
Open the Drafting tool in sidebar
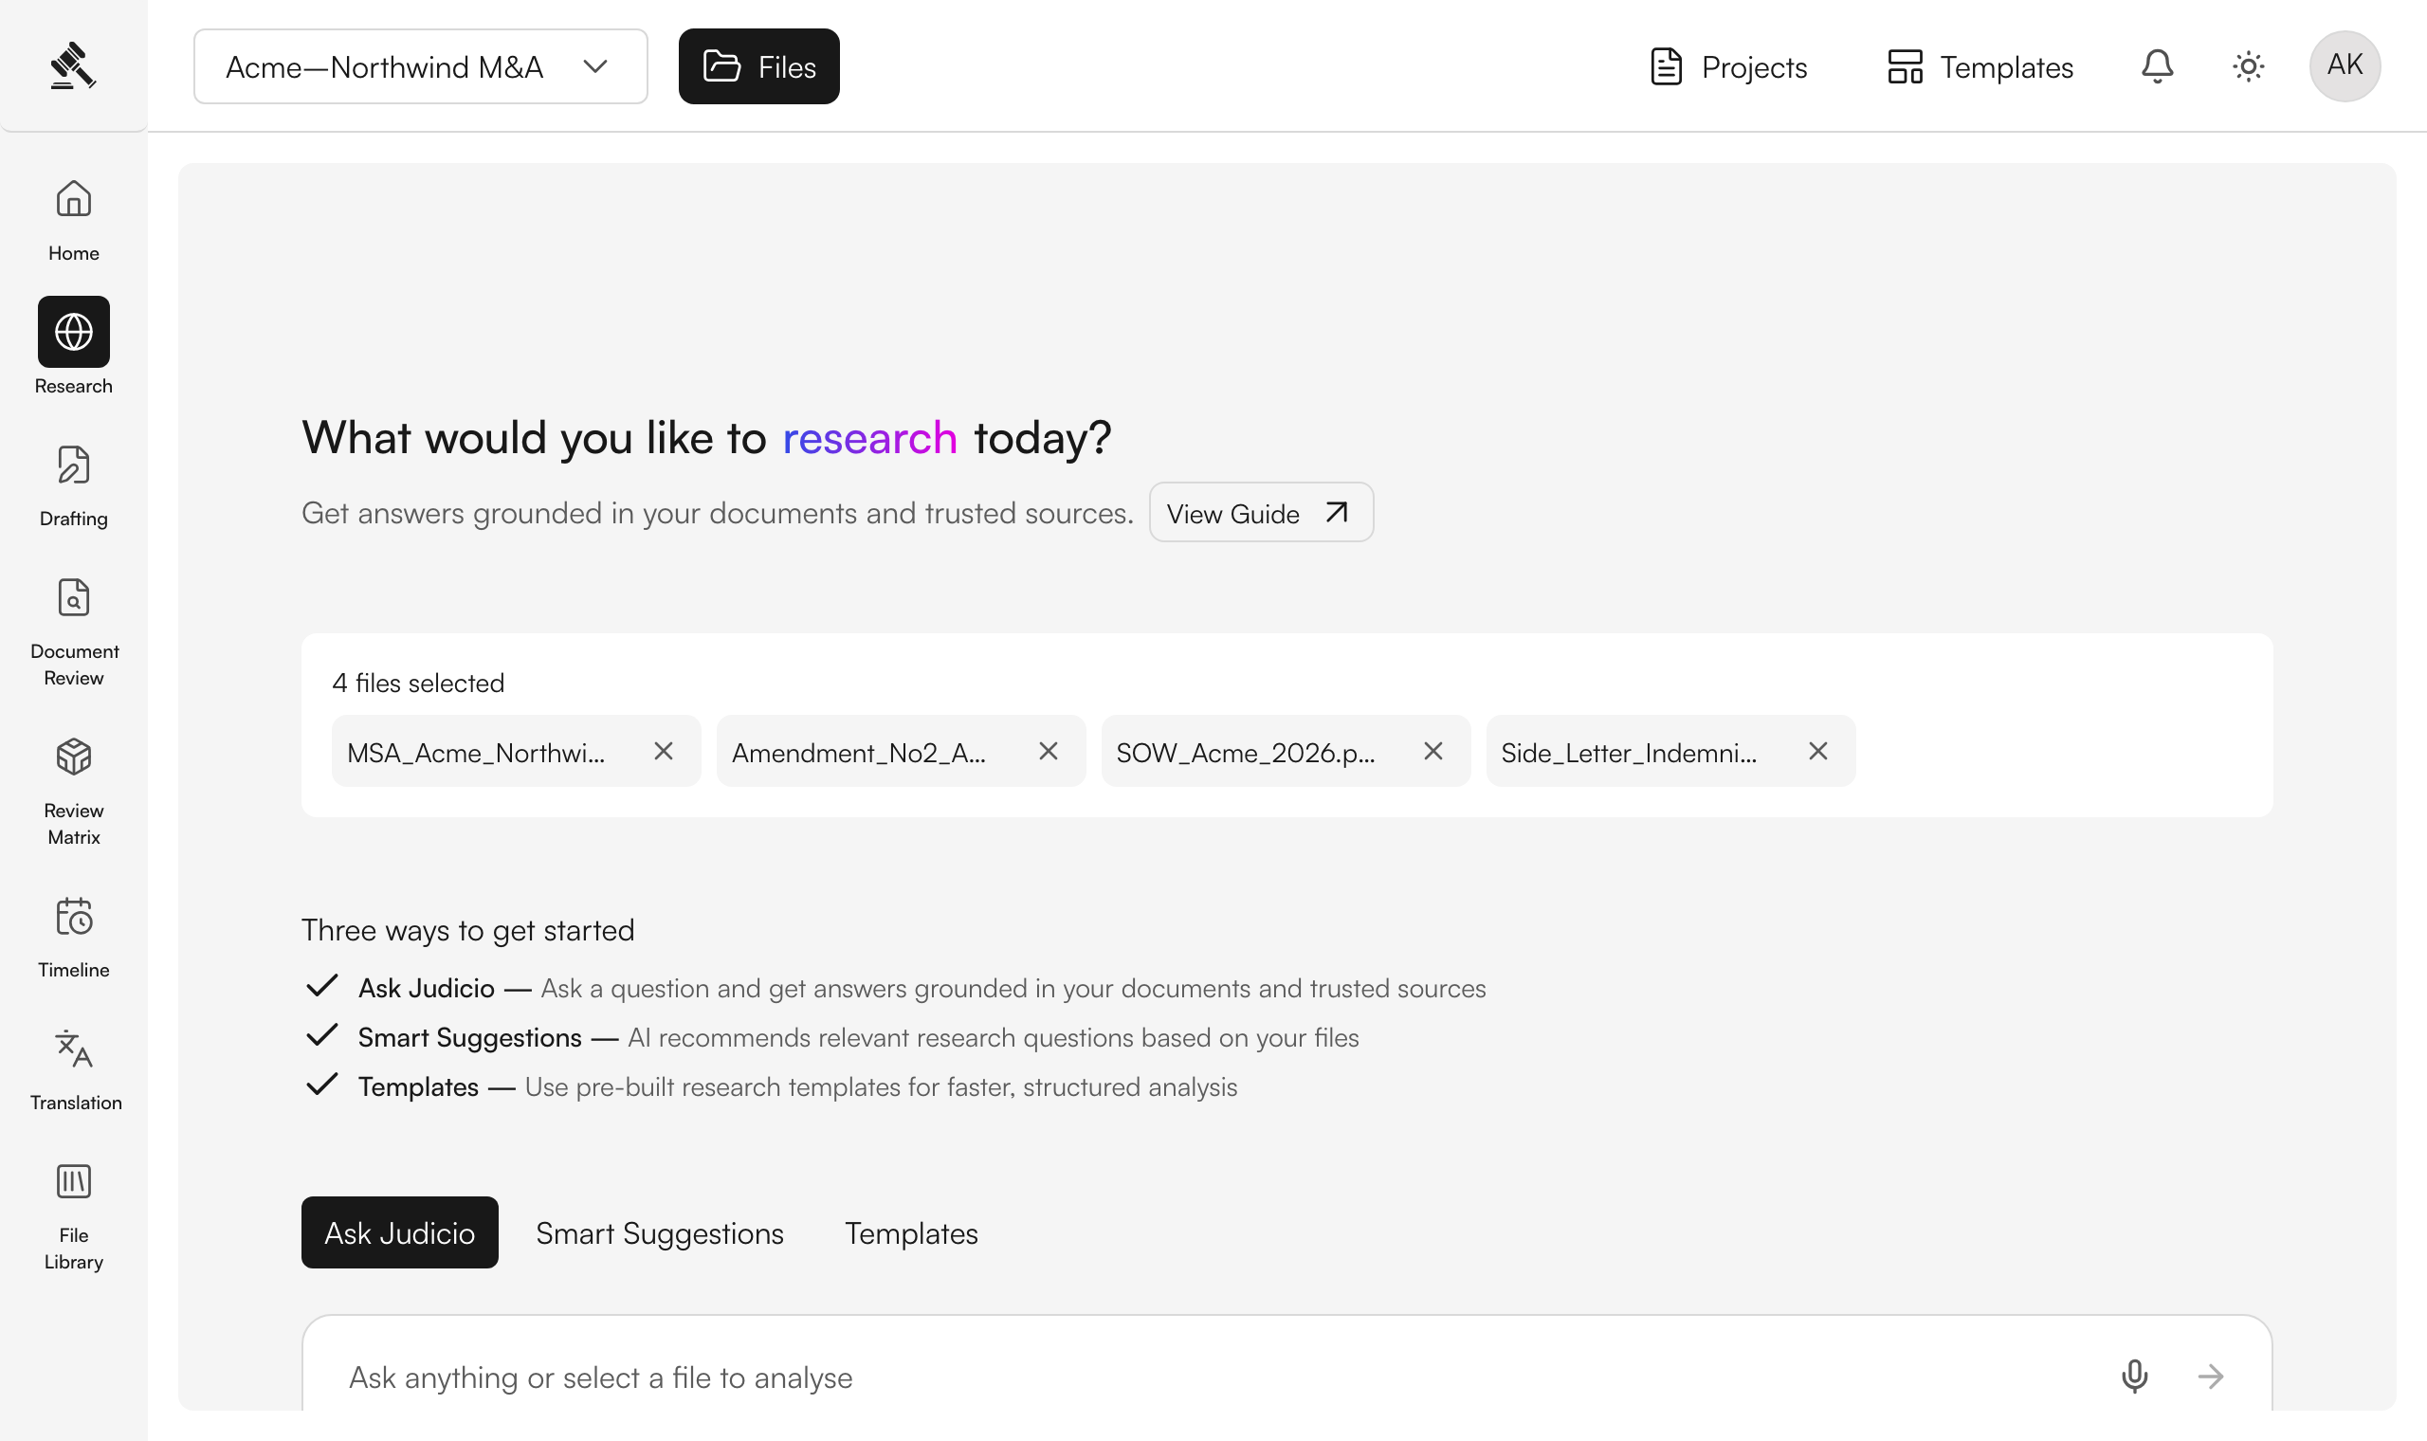click(74, 485)
